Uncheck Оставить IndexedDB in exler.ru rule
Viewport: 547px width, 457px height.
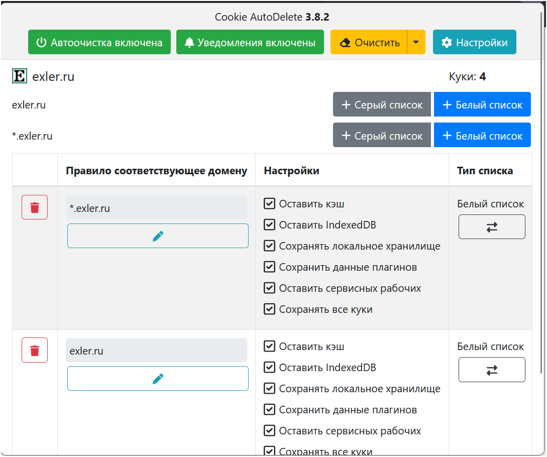point(270,368)
